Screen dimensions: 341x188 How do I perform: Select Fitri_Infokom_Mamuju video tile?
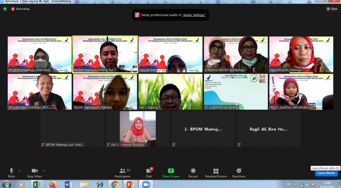coord(301,54)
